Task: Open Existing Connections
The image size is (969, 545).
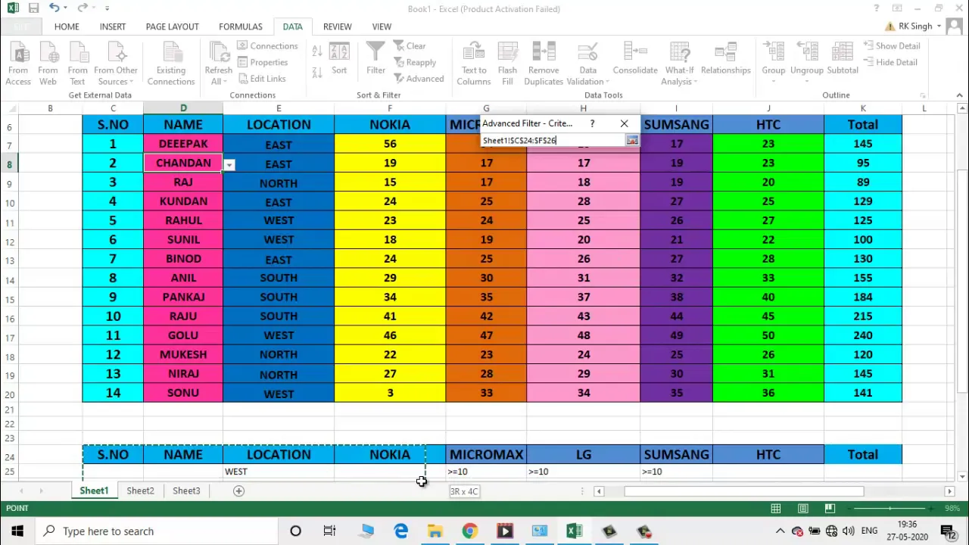Action: click(x=171, y=64)
